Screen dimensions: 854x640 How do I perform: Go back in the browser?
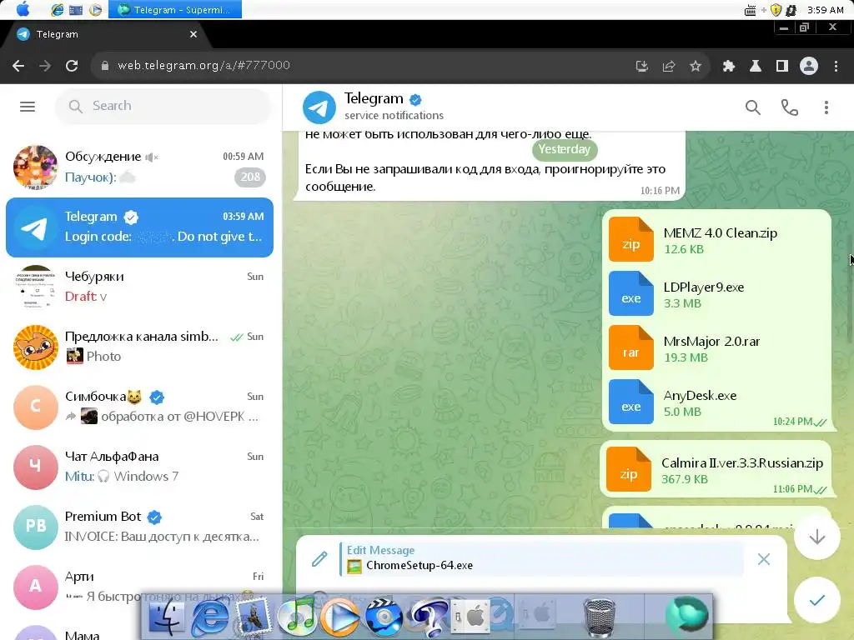(x=18, y=66)
